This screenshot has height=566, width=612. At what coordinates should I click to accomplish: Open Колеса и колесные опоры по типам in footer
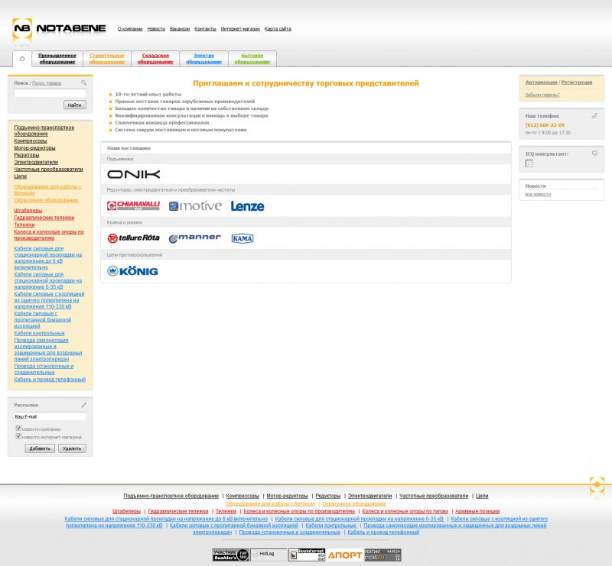tap(405, 511)
